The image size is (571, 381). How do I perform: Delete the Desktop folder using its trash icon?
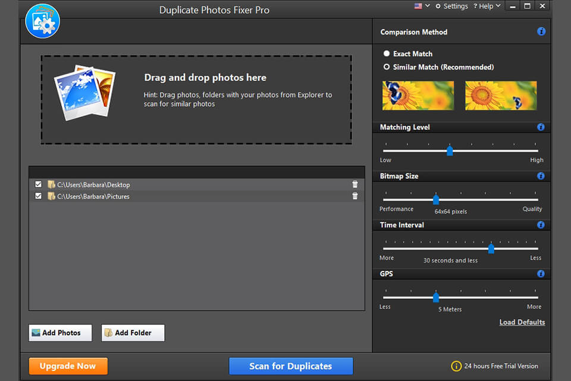click(355, 185)
